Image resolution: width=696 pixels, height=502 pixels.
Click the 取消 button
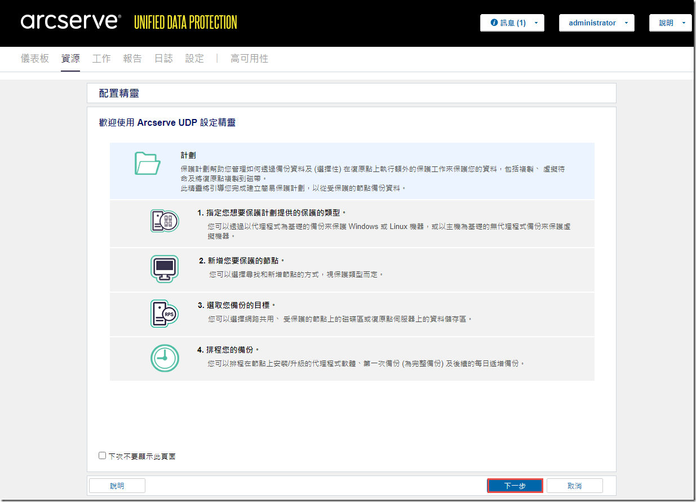pyautogui.click(x=574, y=486)
